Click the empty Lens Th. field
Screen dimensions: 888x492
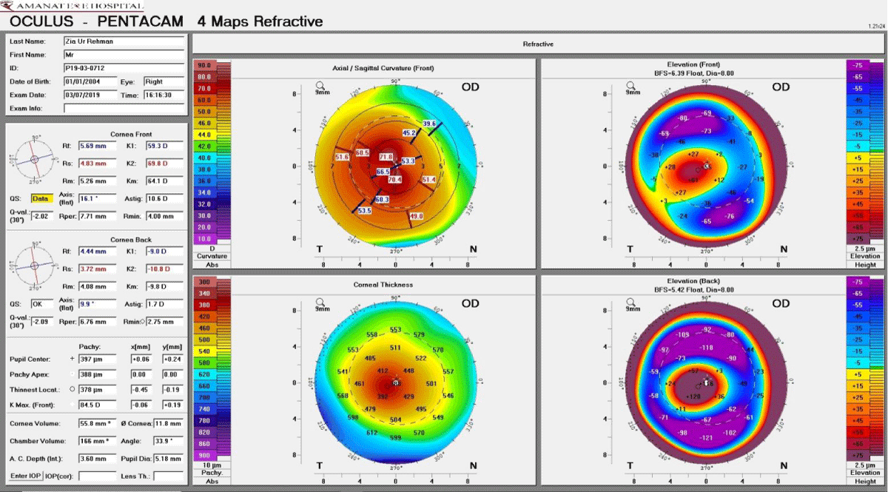coord(168,475)
